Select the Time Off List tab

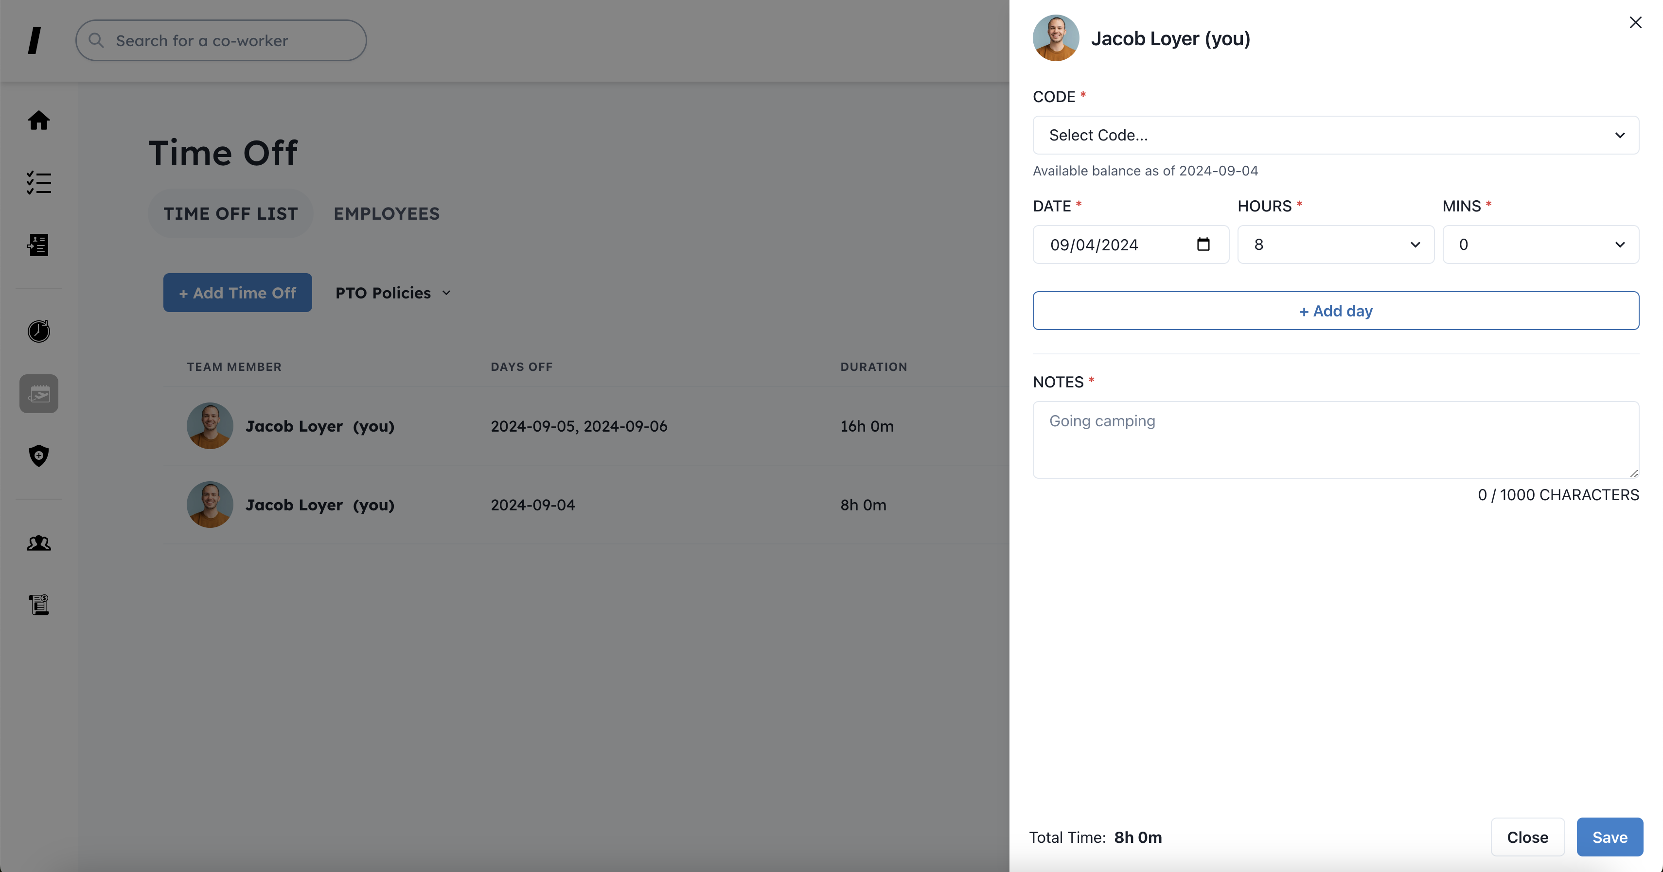click(230, 214)
